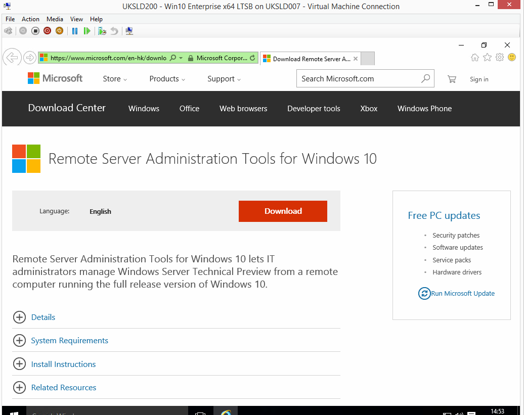This screenshot has height=415, width=524.
Task: Open a new tab in Internet Explorer
Action: click(368, 59)
